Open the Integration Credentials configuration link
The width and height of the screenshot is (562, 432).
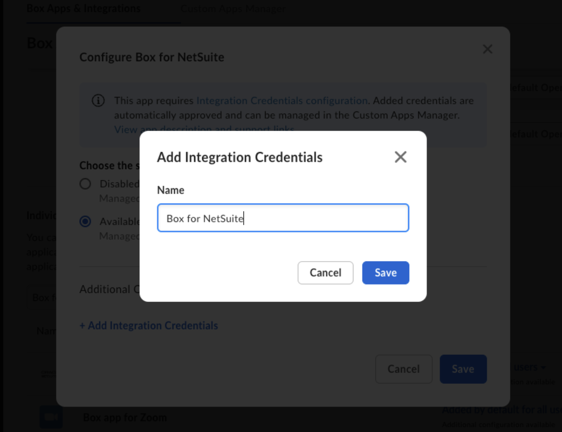point(281,101)
